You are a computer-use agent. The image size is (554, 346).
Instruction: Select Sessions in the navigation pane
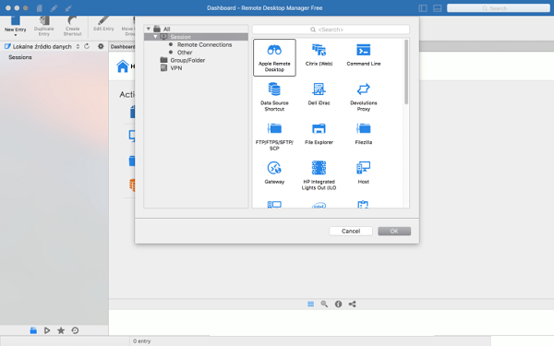tap(20, 57)
